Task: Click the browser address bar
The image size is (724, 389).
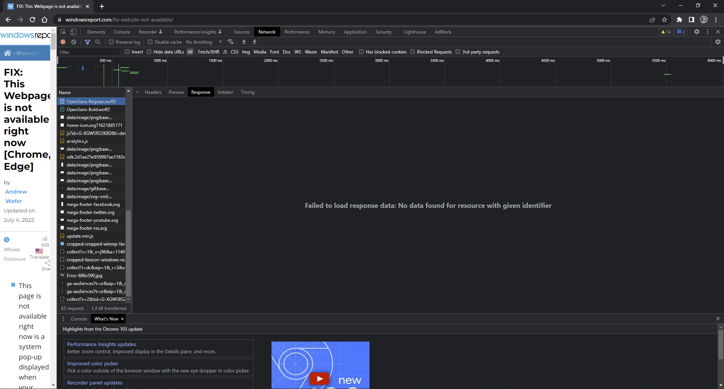Action: coord(351,20)
